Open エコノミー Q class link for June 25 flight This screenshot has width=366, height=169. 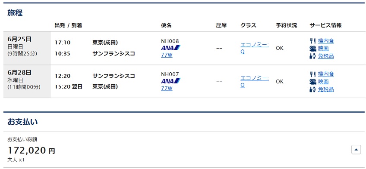click(254, 48)
